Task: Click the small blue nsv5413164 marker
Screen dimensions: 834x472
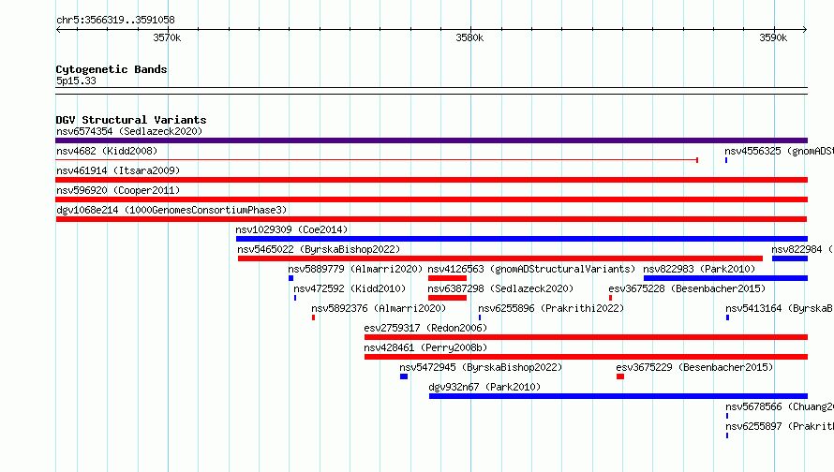Action: pyautogui.click(x=727, y=317)
